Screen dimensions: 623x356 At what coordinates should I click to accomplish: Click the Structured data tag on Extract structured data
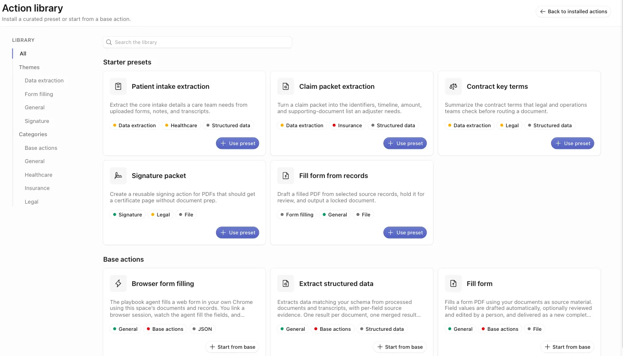click(x=382, y=329)
